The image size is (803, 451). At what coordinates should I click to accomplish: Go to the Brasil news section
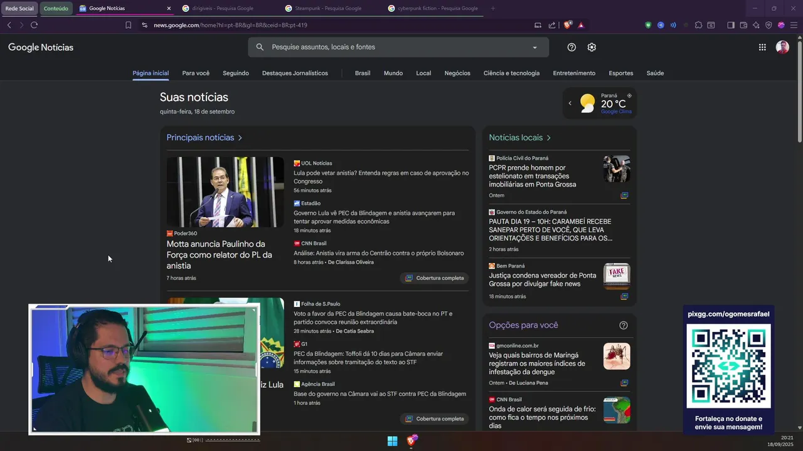pyautogui.click(x=363, y=73)
